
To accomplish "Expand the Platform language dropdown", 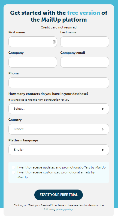I will (59, 150).
